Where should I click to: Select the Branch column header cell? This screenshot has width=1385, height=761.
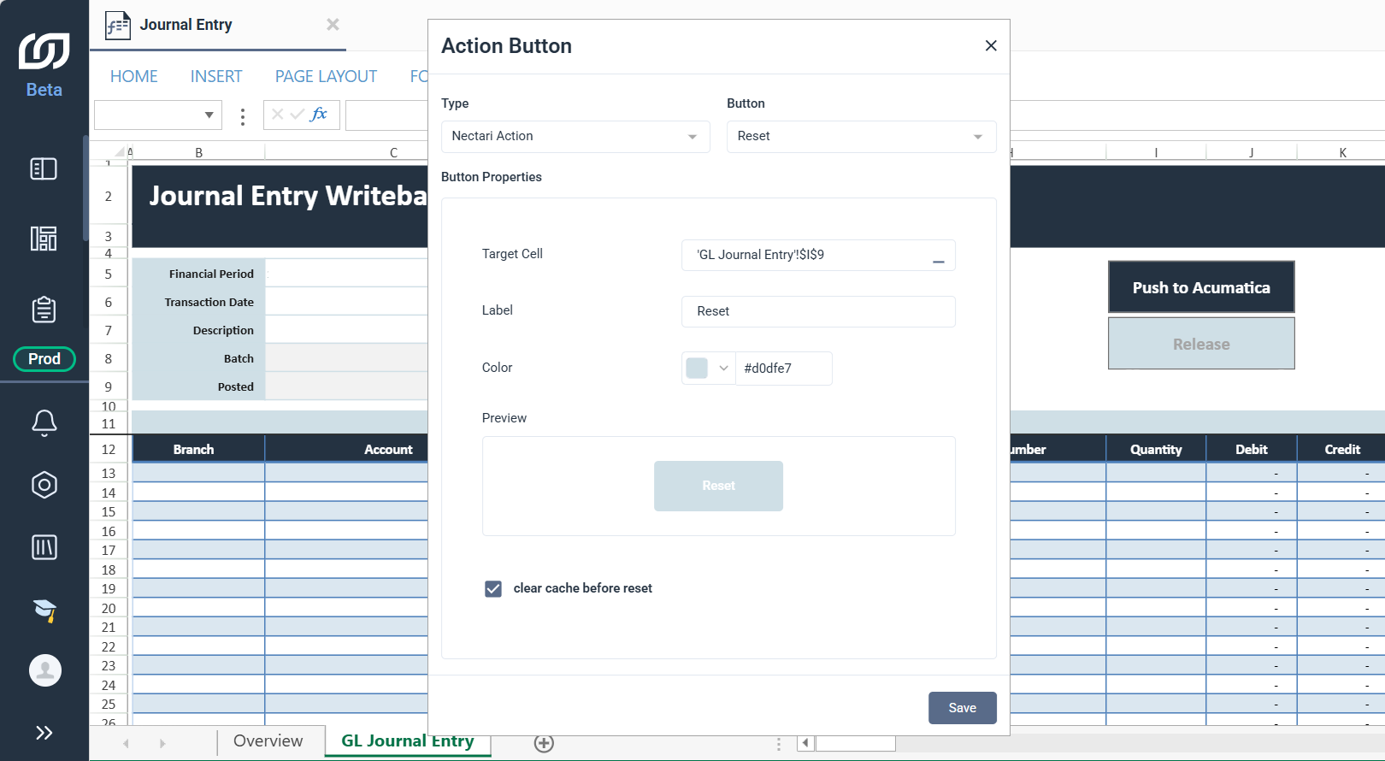pos(198,449)
